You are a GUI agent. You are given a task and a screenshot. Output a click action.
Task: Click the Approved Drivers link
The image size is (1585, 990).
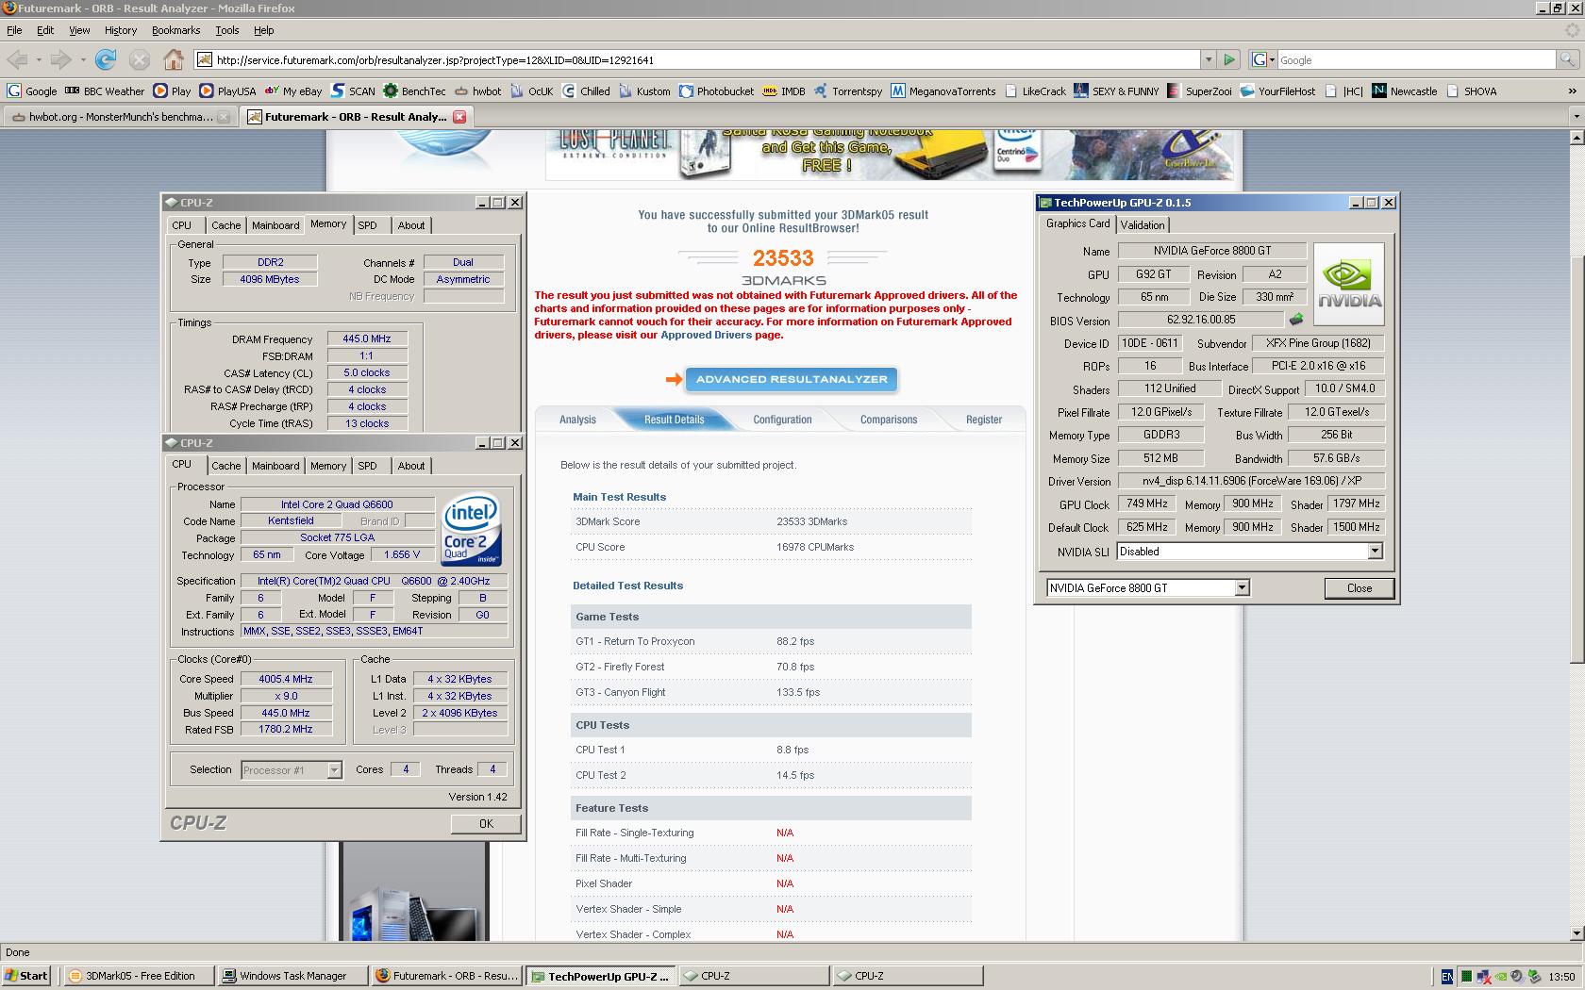(705, 335)
